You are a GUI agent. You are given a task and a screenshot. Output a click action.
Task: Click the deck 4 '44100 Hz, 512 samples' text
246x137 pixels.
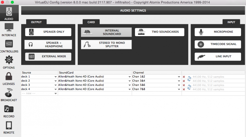[x=208, y=89]
